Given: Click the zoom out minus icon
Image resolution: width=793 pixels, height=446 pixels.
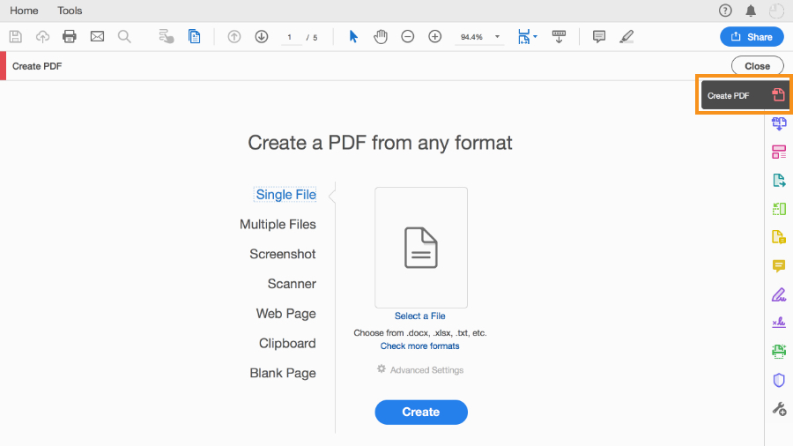Looking at the screenshot, I should [408, 36].
